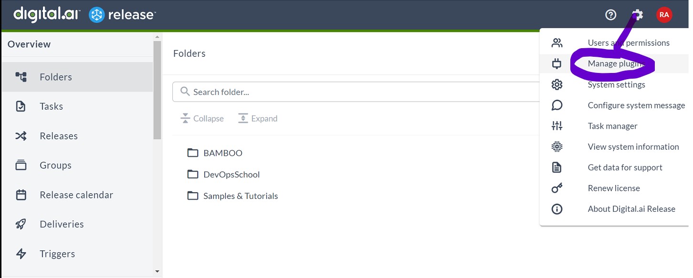
Task: Click the Releases shuffle icon in sidebar
Action: click(x=21, y=136)
